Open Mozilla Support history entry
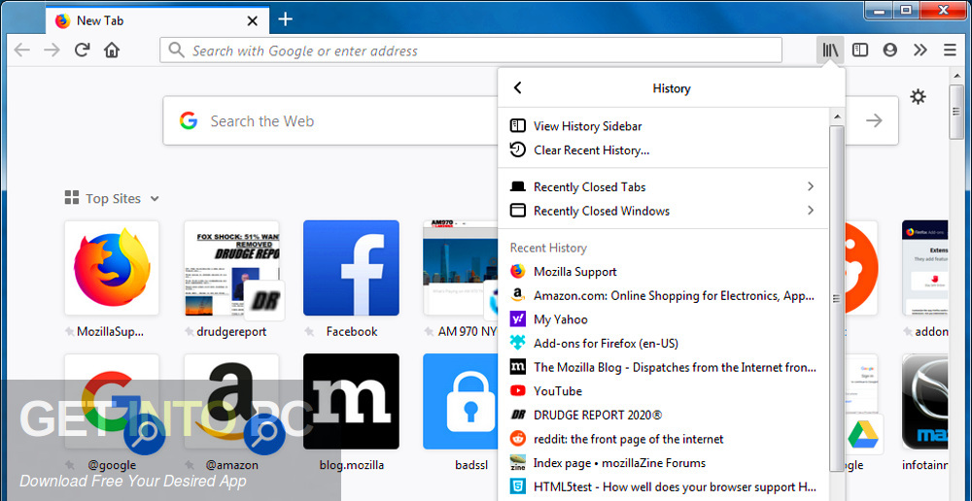This screenshot has width=972, height=501. pos(663,271)
